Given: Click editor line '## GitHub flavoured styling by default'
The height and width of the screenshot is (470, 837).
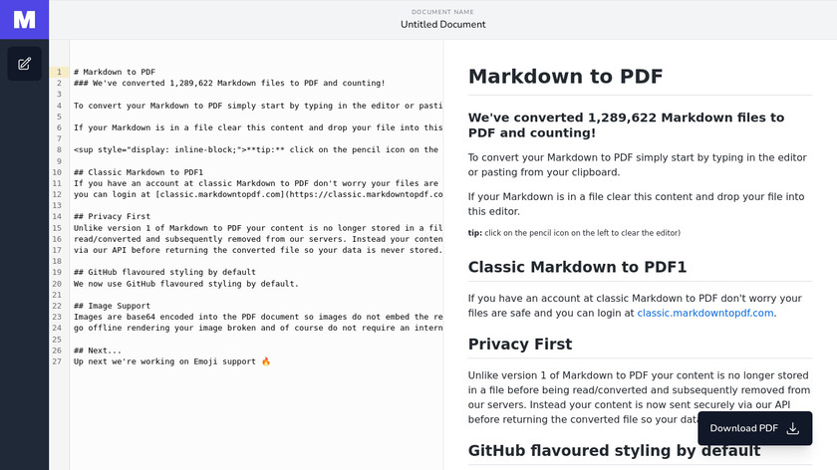Looking at the screenshot, I should [x=164, y=272].
